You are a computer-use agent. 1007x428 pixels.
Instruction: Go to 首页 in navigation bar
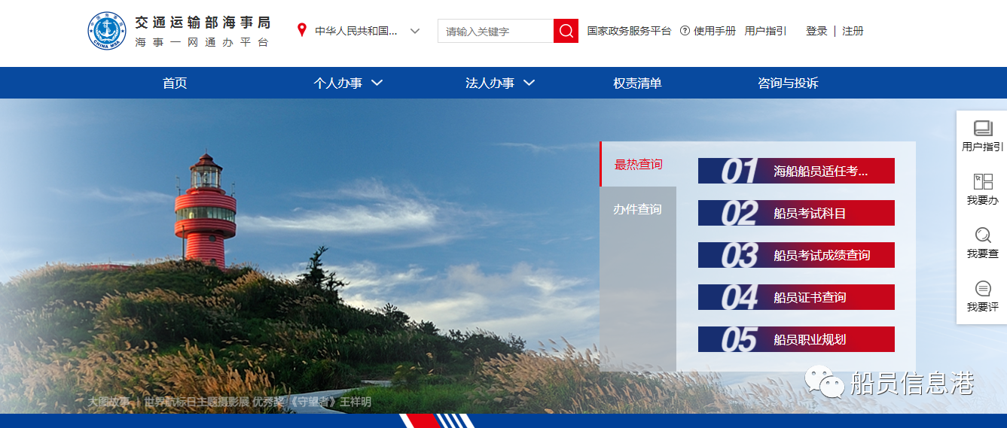pyautogui.click(x=175, y=83)
